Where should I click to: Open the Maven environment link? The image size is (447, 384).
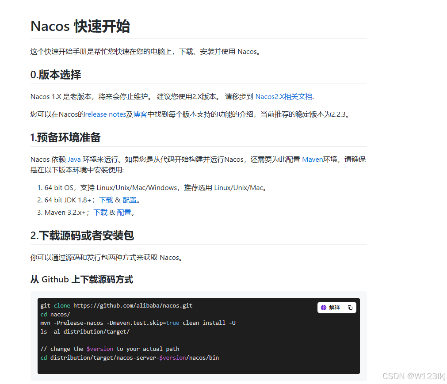[312, 159]
